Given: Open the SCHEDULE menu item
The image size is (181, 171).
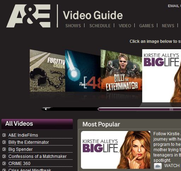Looking at the screenshot, I should 100,25.
